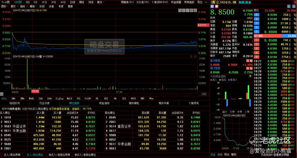The image size is (297, 158).
Task: Open 分价表(F2) price table
Action: pos(143,2)
